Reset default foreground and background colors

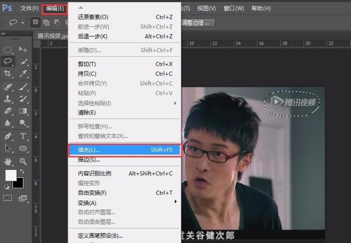(7, 186)
